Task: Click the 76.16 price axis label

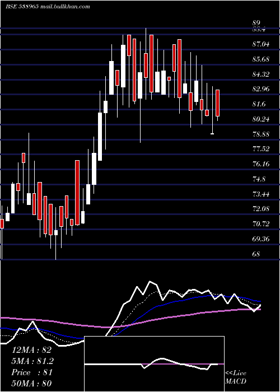Action: click(261, 164)
